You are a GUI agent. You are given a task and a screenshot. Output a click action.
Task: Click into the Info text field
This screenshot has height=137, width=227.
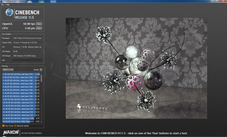(x=27, y=60)
